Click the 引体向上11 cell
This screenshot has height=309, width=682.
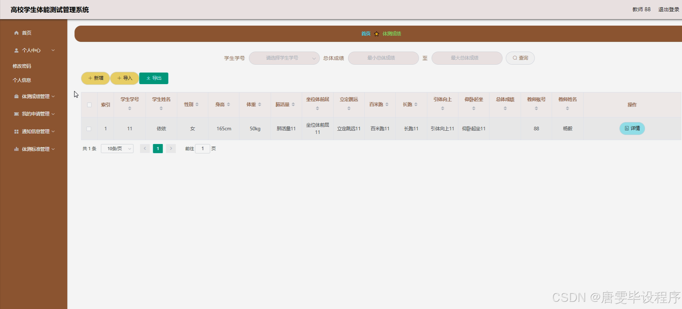coord(442,129)
